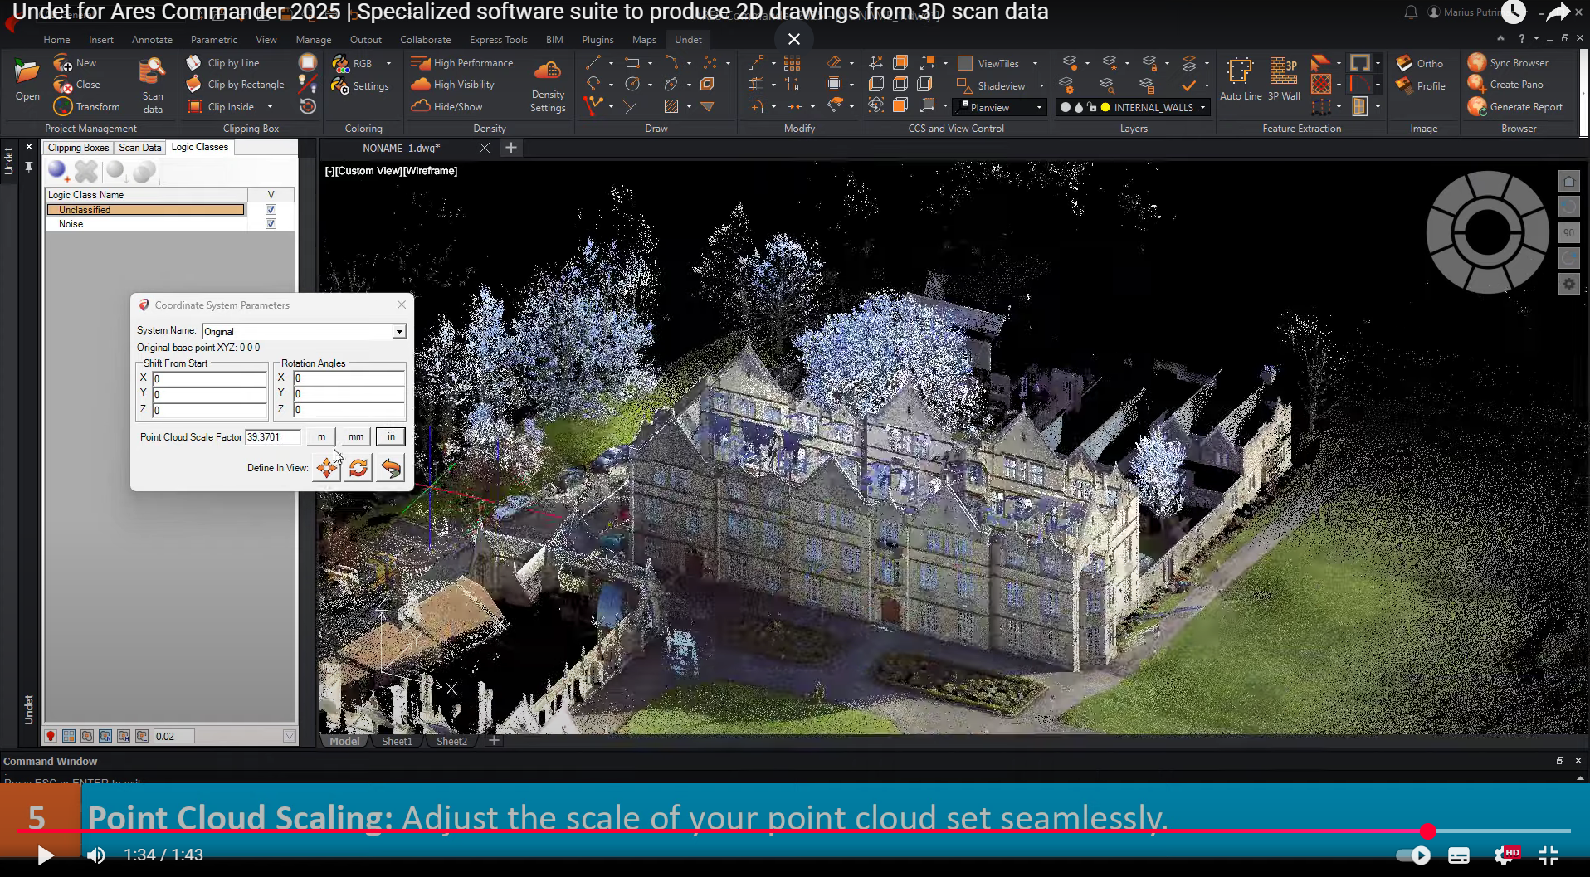Viewport: 1590px width, 877px height.
Task: Switch to the Home ribbon tab
Action: [x=56, y=40]
